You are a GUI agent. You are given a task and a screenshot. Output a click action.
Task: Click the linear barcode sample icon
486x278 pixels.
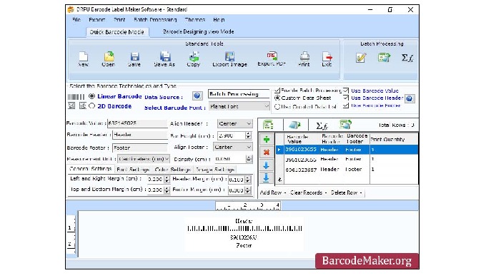pyautogui.click(x=76, y=97)
